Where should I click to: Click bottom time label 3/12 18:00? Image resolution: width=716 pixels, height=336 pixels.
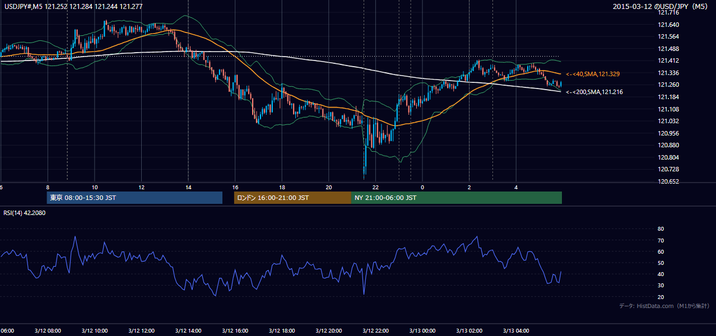click(282, 331)
